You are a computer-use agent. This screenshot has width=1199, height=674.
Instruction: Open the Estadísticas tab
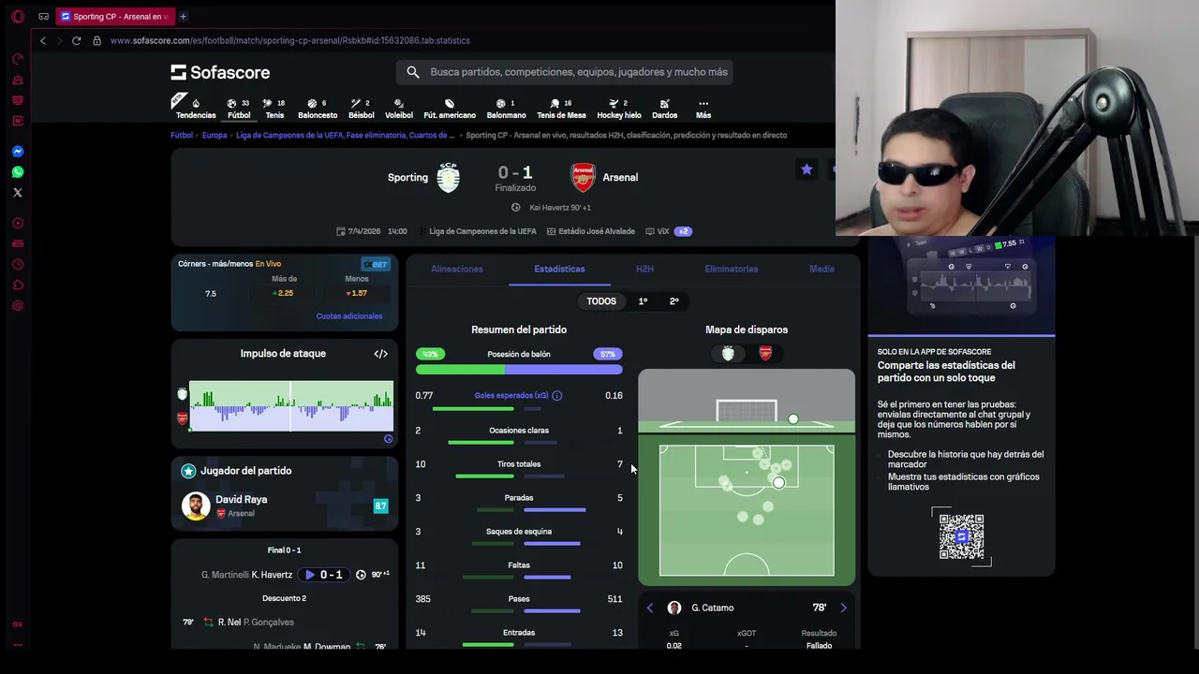[x=559, y=269]
